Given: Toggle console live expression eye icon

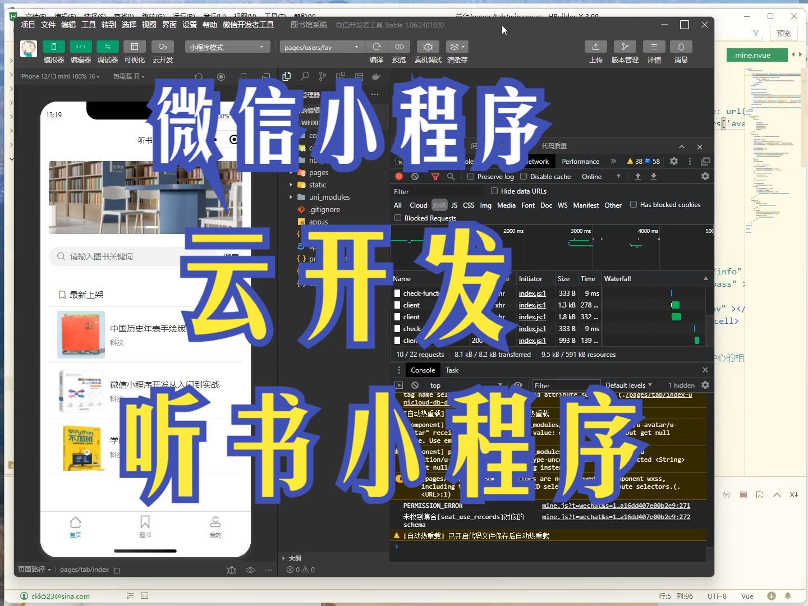Looking at the screenshot, I should click(x=518, y=385).
